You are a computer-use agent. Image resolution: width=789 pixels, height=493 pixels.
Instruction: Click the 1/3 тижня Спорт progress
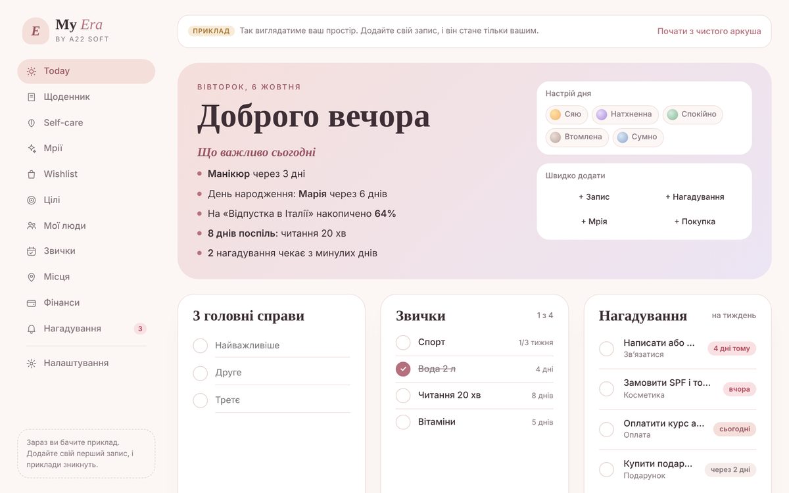pos(536,342)
